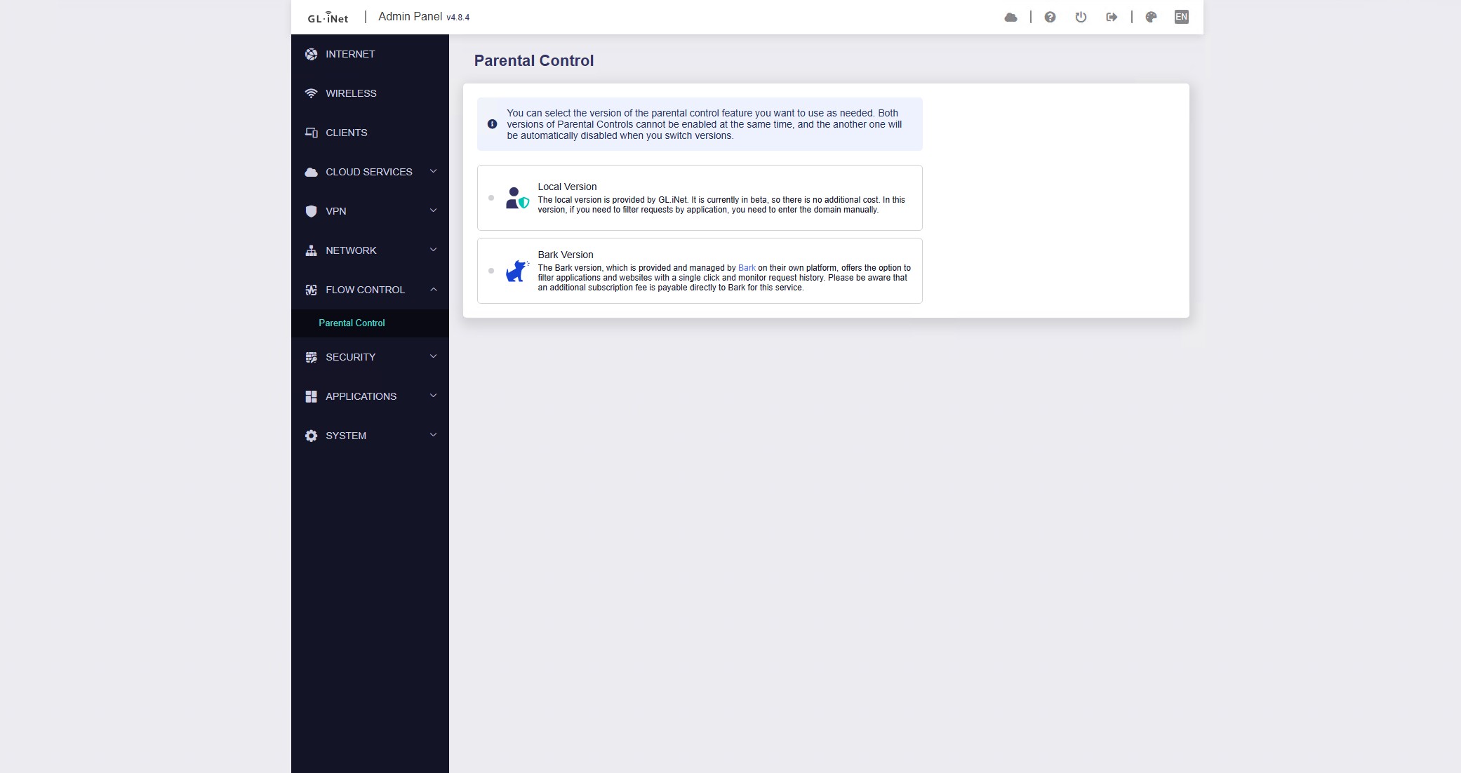Image resolution: width=1461 pixels, height=773 pixels.
Task: Expand the Cloud Services submenu arrow
Action: click(x=433, y=171)
